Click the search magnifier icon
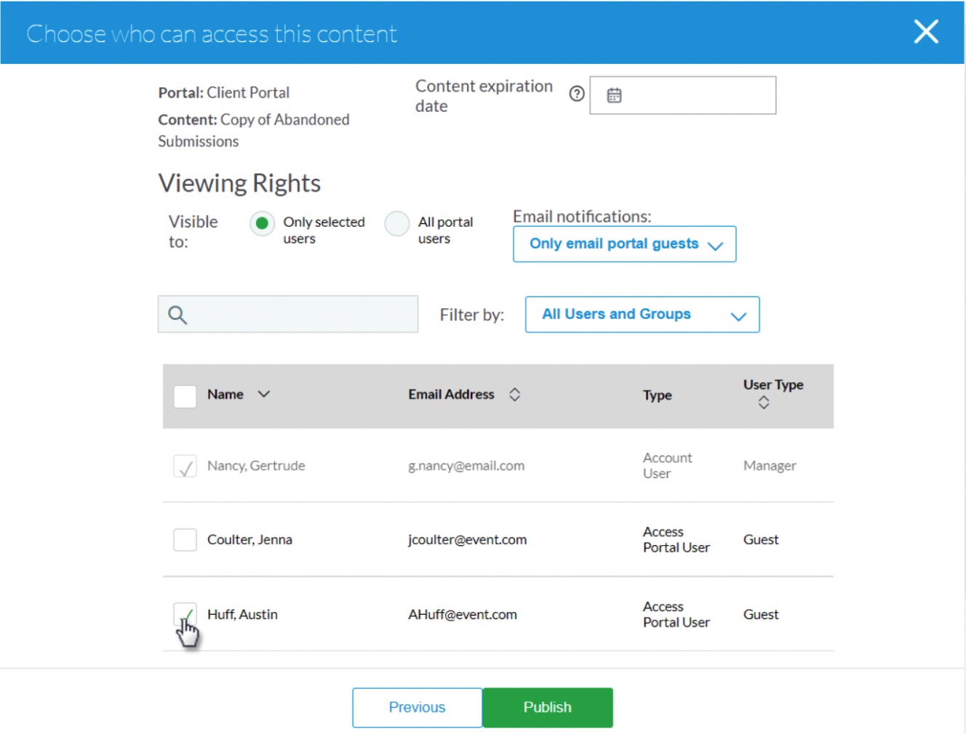966x734 pixels. 177,315
